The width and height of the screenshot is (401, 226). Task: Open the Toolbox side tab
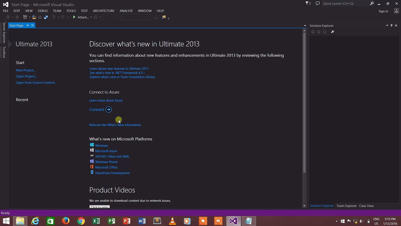(4, 52)
